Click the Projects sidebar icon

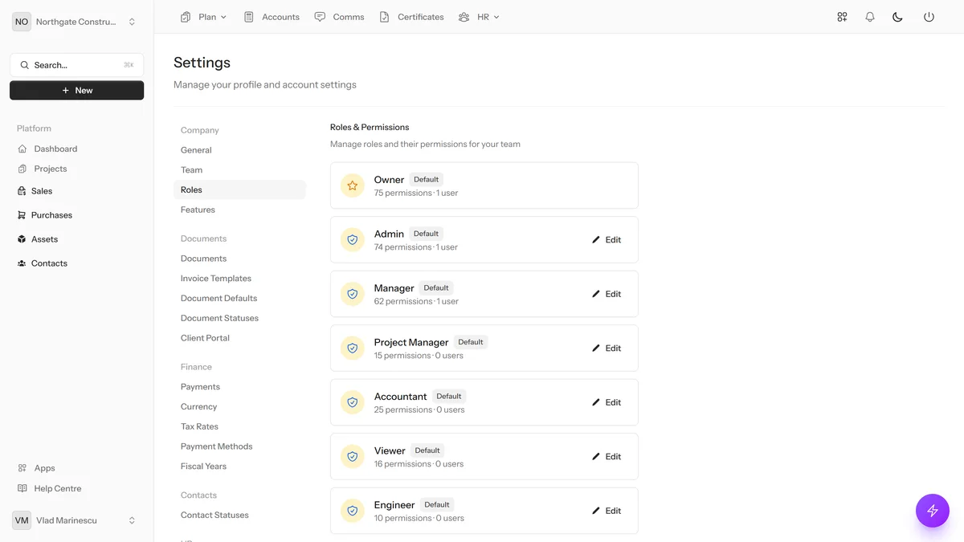tap(22, 169)
